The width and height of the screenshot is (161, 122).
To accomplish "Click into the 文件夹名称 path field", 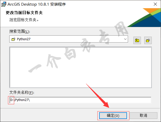I will (x=80, y=100).
